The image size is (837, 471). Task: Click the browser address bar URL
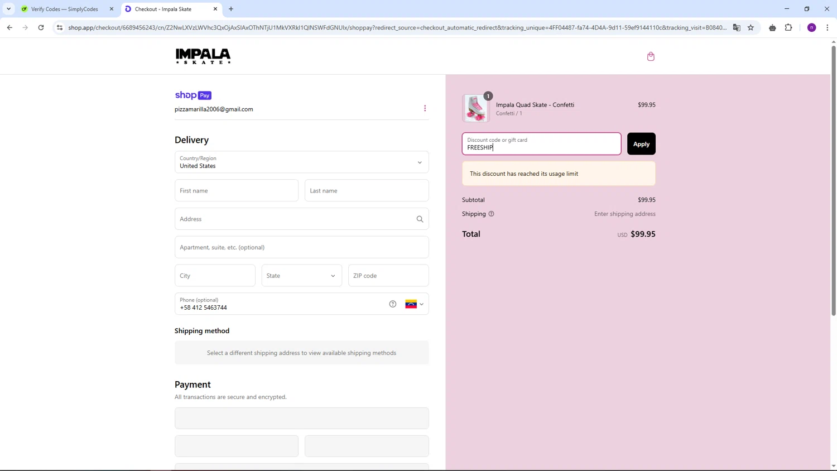[x=397, y=27]
